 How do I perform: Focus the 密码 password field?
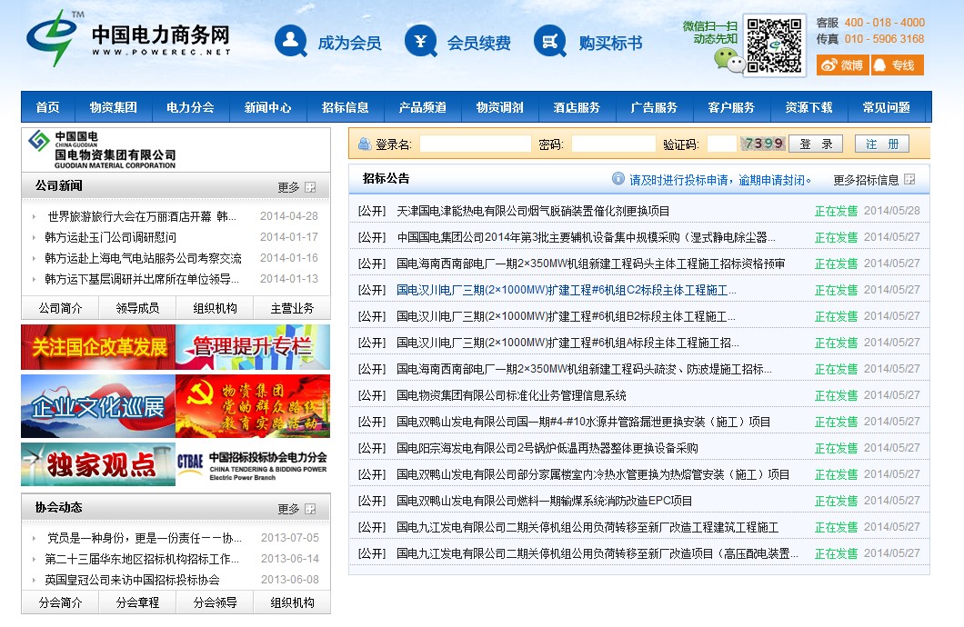pos(614,144)
